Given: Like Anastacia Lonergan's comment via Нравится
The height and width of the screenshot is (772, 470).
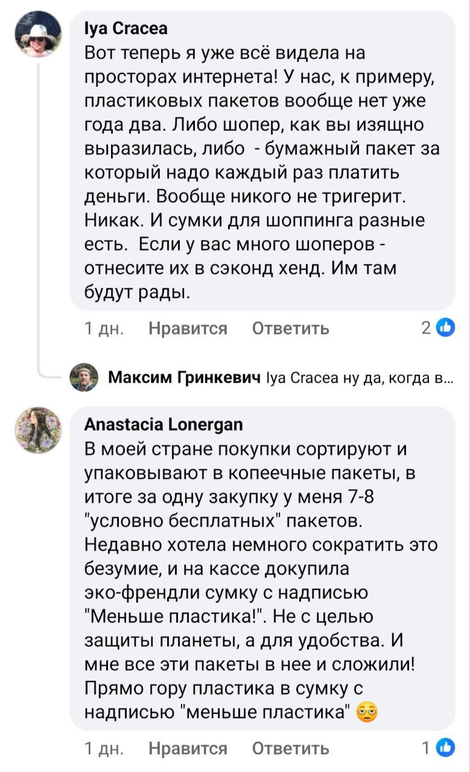Looking at the screenshot, I should pos(188,748).
